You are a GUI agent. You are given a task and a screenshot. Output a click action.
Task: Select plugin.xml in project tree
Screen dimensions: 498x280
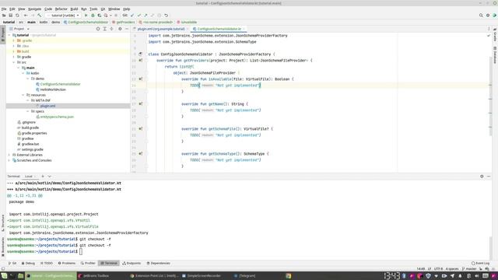tap(47, 106)
